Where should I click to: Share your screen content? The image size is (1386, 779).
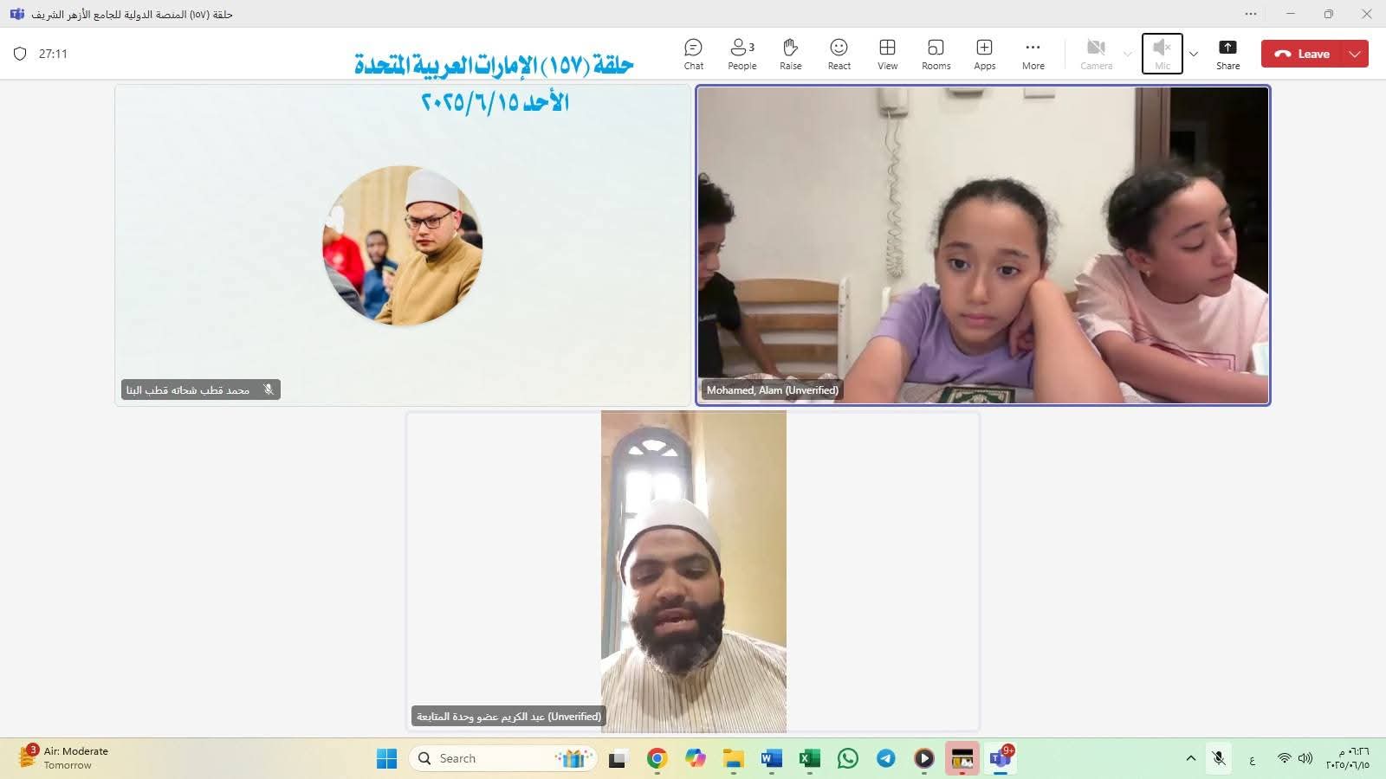tap(1227, 54)
